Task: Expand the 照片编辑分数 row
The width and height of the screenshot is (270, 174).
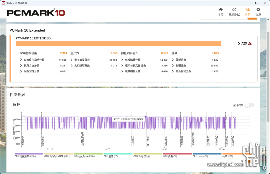Action: [122, 60]
